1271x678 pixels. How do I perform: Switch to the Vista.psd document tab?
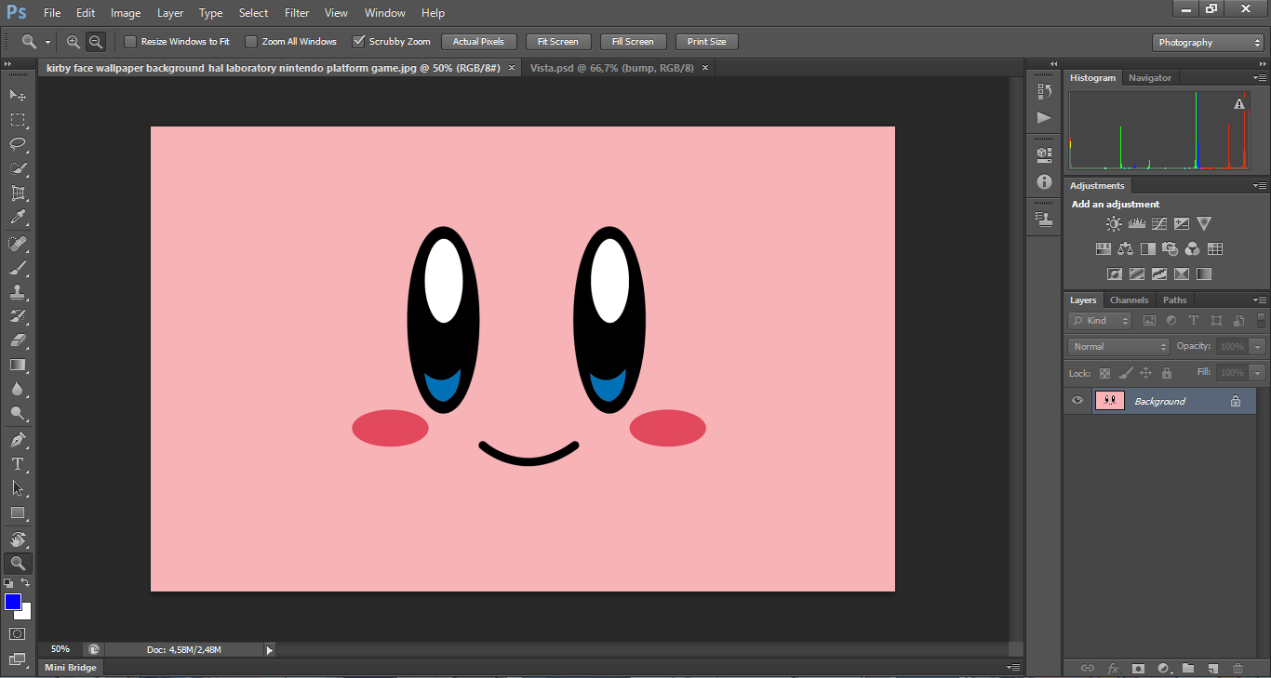[612, 68]
